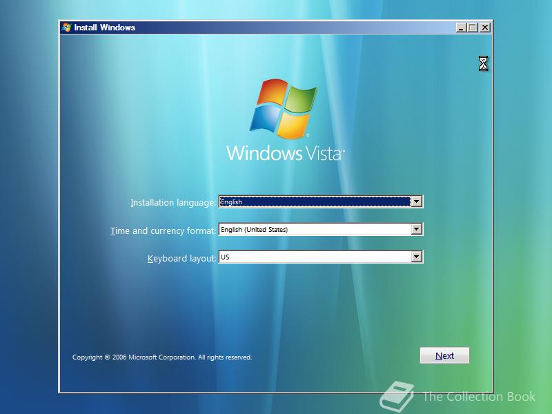Screen dimensions: 552x414
Task: Click the Microsoft copyright notice text
Action: [x=162, y=357]
